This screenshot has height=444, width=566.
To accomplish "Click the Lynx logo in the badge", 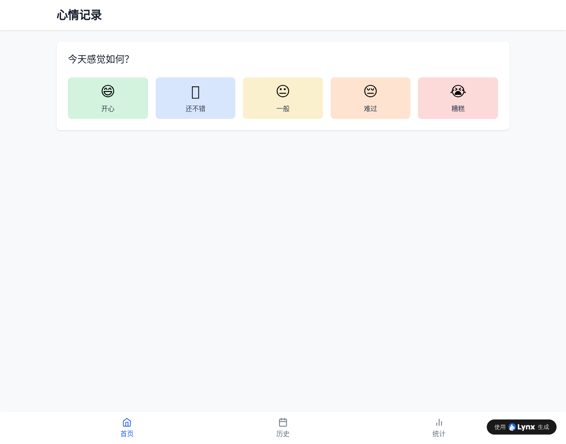I will pyautogui.click(x=522, y=427).
